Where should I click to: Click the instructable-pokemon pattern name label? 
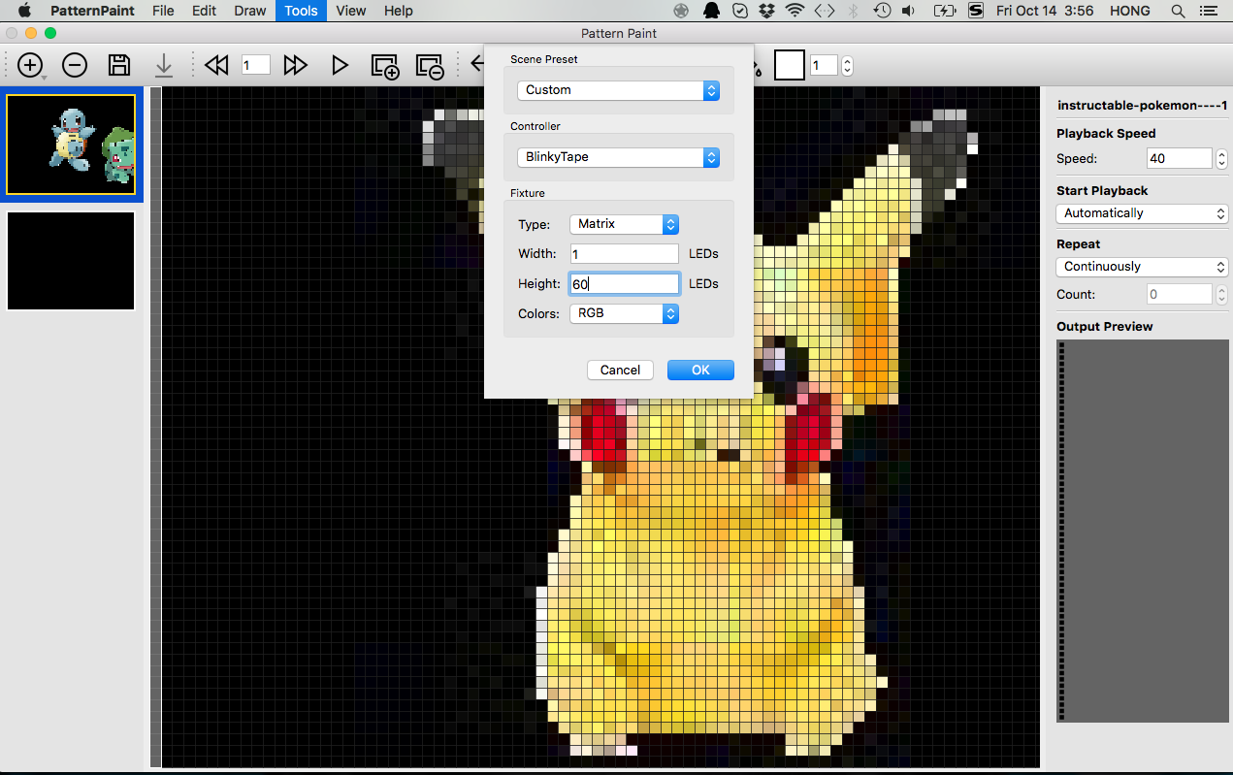pos(1145,105)
